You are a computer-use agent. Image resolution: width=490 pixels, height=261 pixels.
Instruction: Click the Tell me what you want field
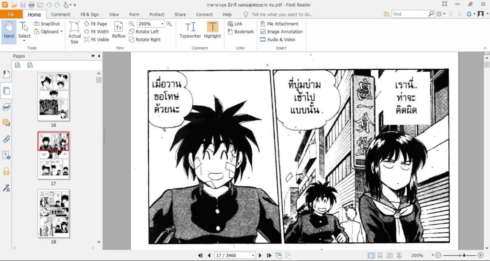282,14
